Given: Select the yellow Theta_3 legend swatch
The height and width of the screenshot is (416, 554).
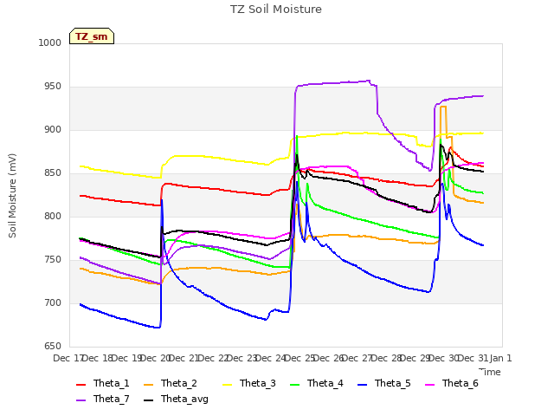Looking at the screenshot, I should click(x=227, y=385).
